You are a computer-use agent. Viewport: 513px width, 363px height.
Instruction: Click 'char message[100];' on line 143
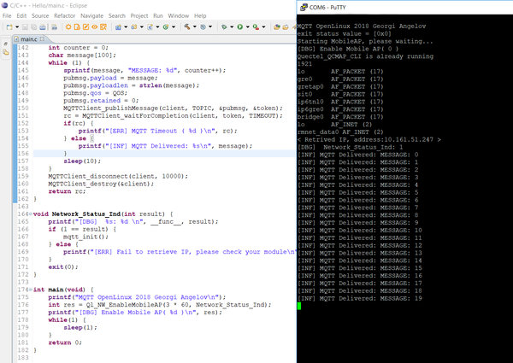point(82,56)
